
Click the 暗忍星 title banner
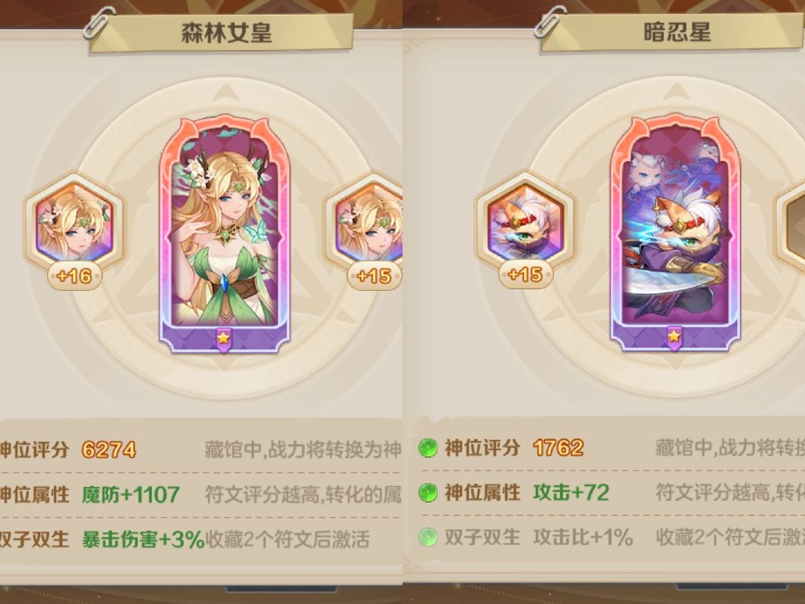tap(672, 32)
